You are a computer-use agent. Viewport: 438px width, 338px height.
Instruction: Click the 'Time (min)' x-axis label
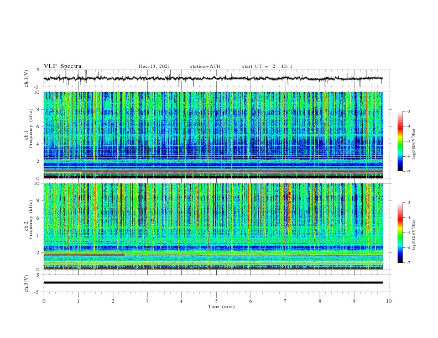221,307
